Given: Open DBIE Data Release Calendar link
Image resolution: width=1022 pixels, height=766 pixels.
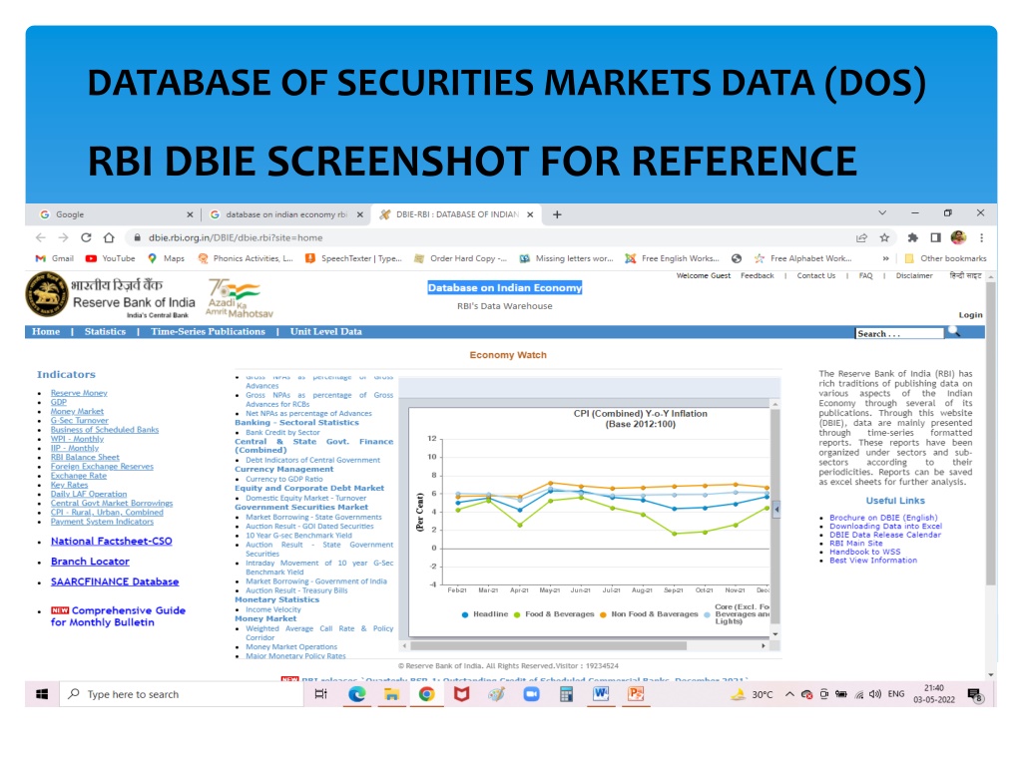Looking at the screenshot, I should coord(885,535).
